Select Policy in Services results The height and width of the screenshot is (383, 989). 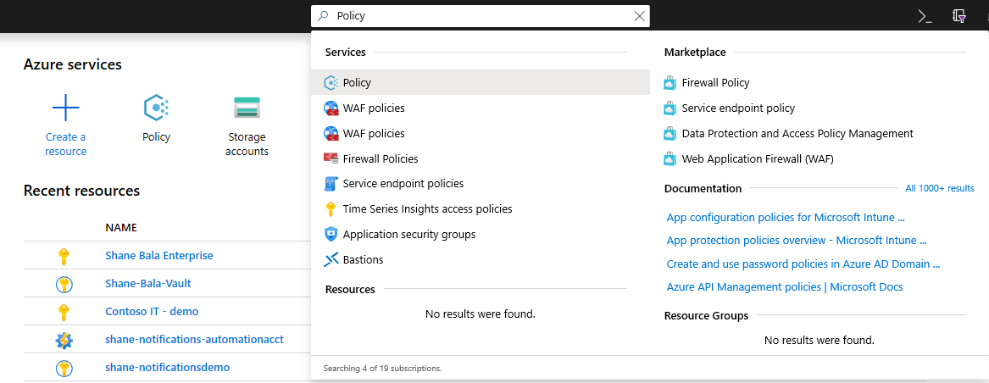tap(357, 83)
